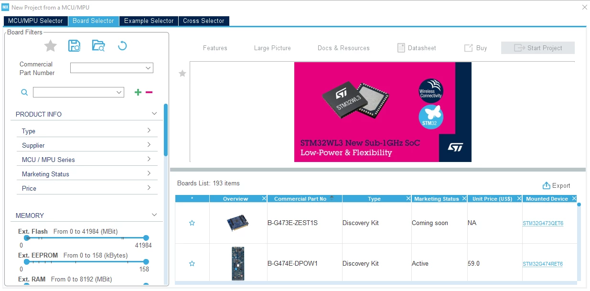
Task: Add a filter with the green plus icon
Action: (x=138, y=92)
